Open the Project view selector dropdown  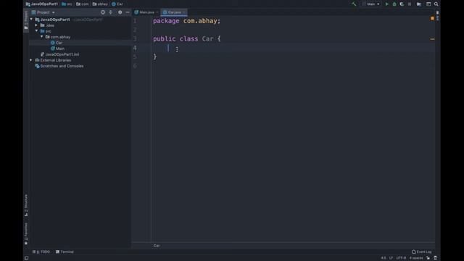pyautogui.click(x=43, y=12)
